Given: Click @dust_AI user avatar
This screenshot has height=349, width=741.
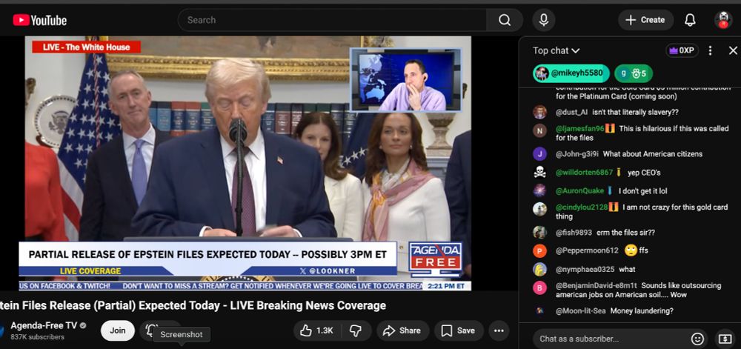Looking at the screenshot, I should (539, 113).
